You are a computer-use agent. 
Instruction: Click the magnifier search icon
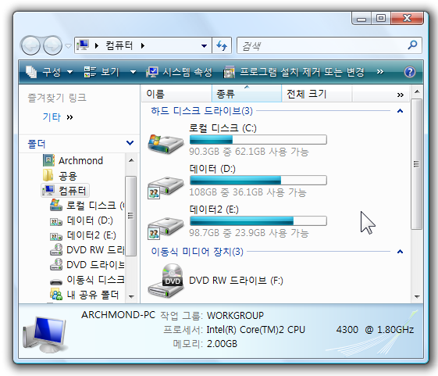point(412,45)
